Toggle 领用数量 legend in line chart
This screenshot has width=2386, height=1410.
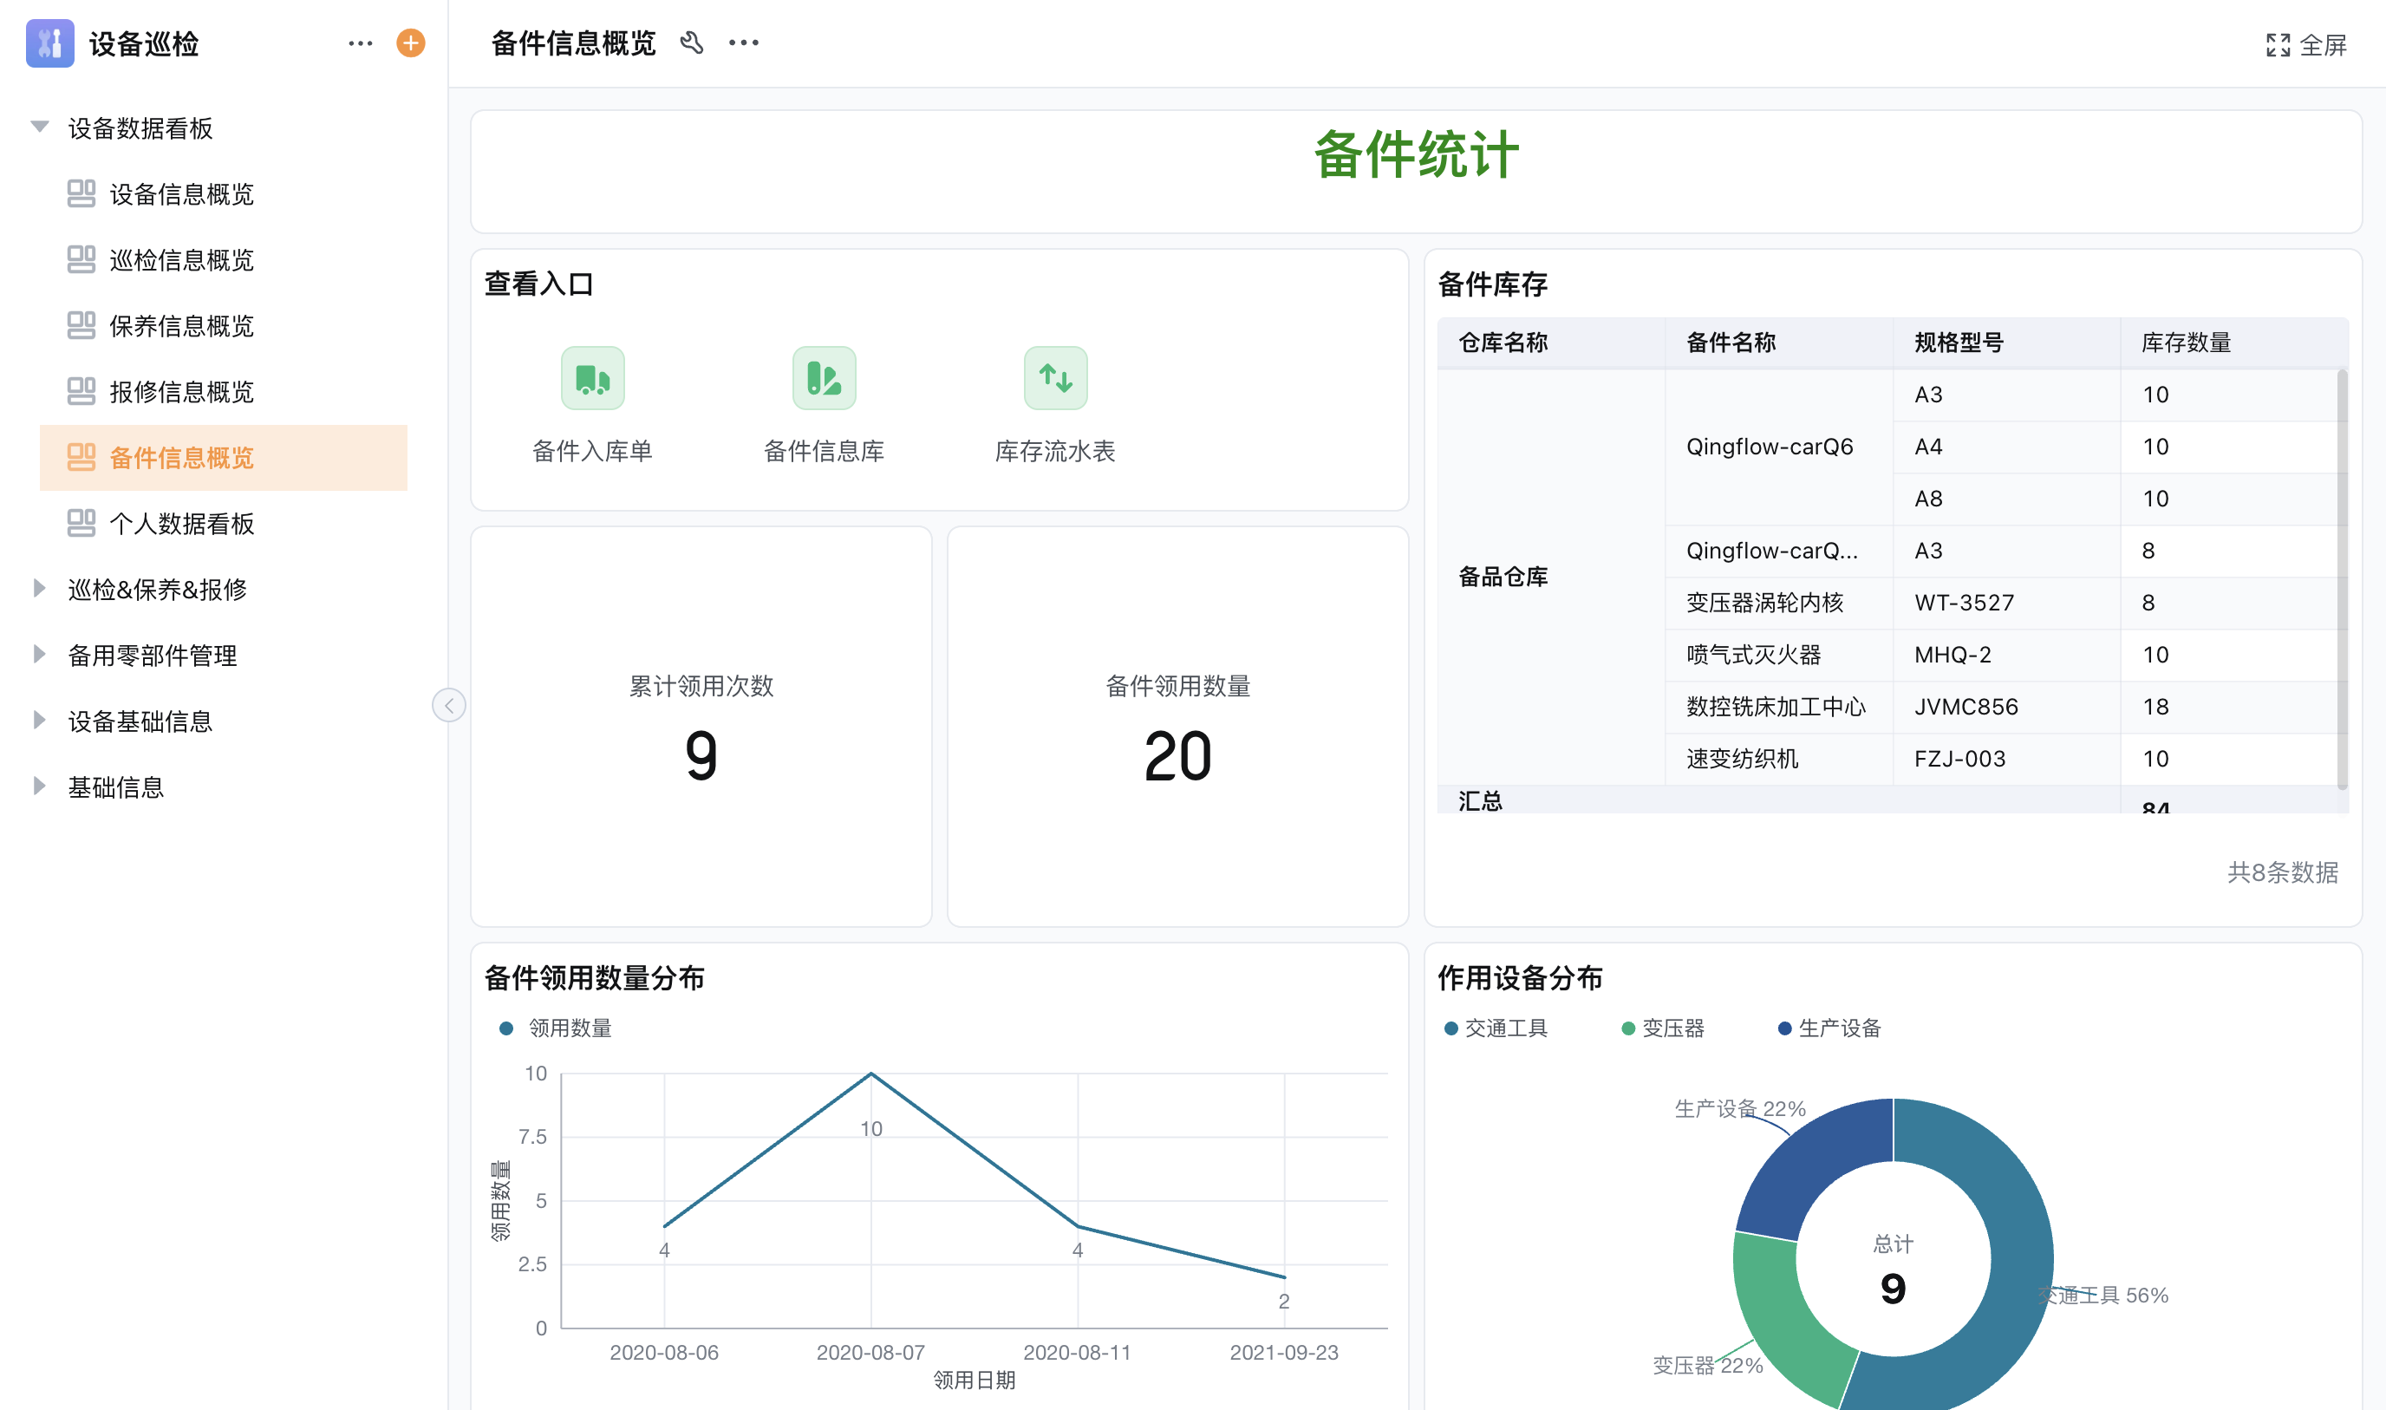click(557, 1028)
